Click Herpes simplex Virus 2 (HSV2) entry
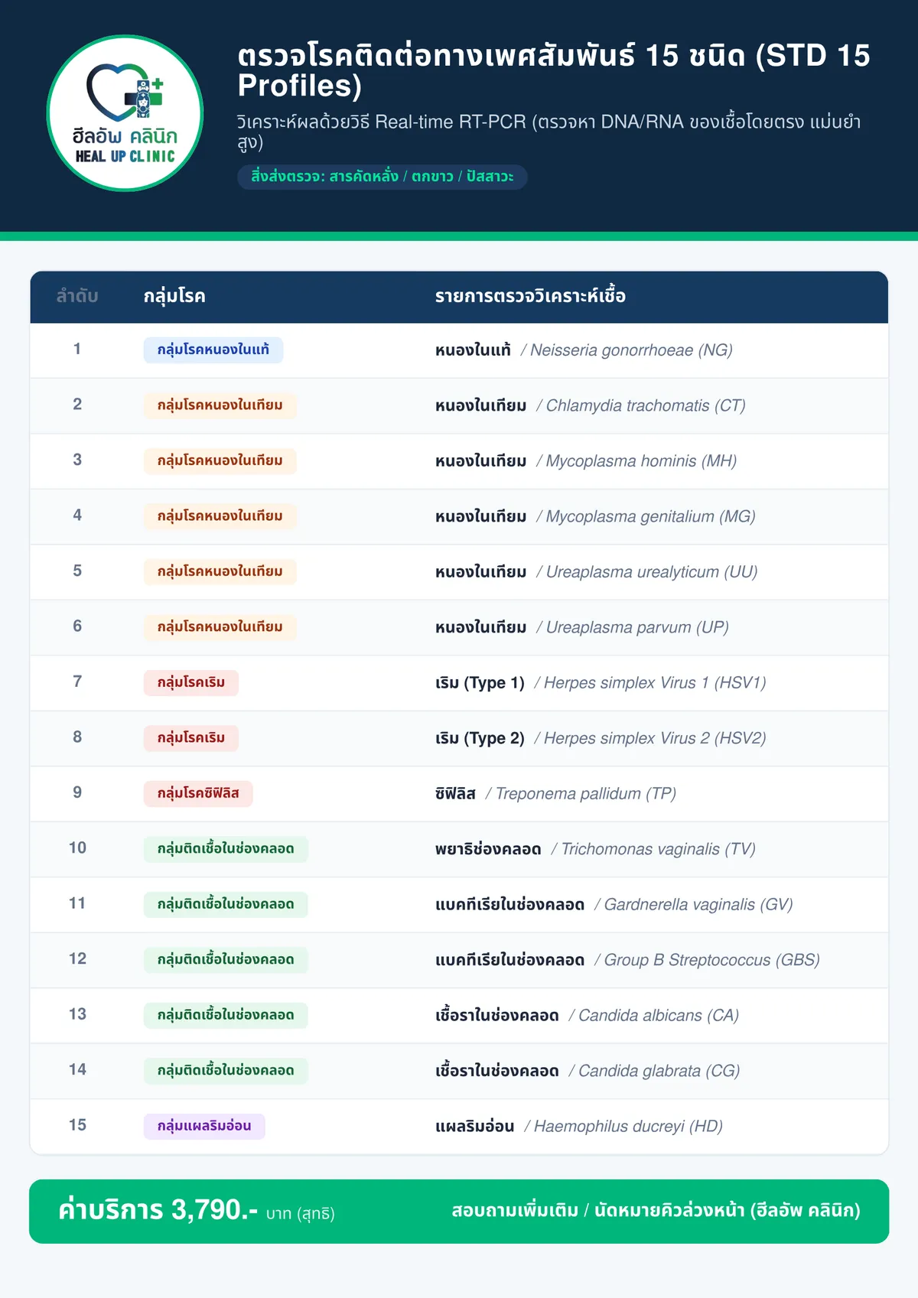 tap(650, 739)
